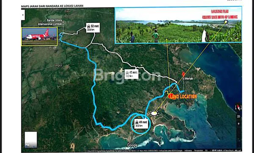Click the plantation landscape photo

pos(178,25)
